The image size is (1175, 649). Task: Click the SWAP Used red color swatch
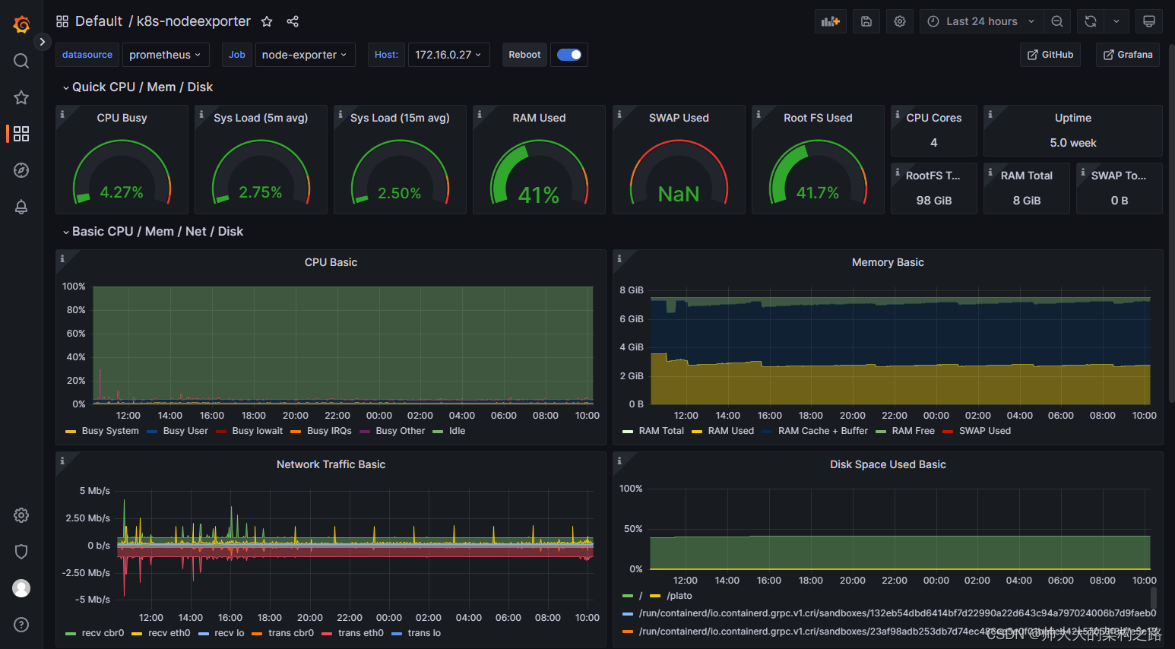[x=948, y=432]
